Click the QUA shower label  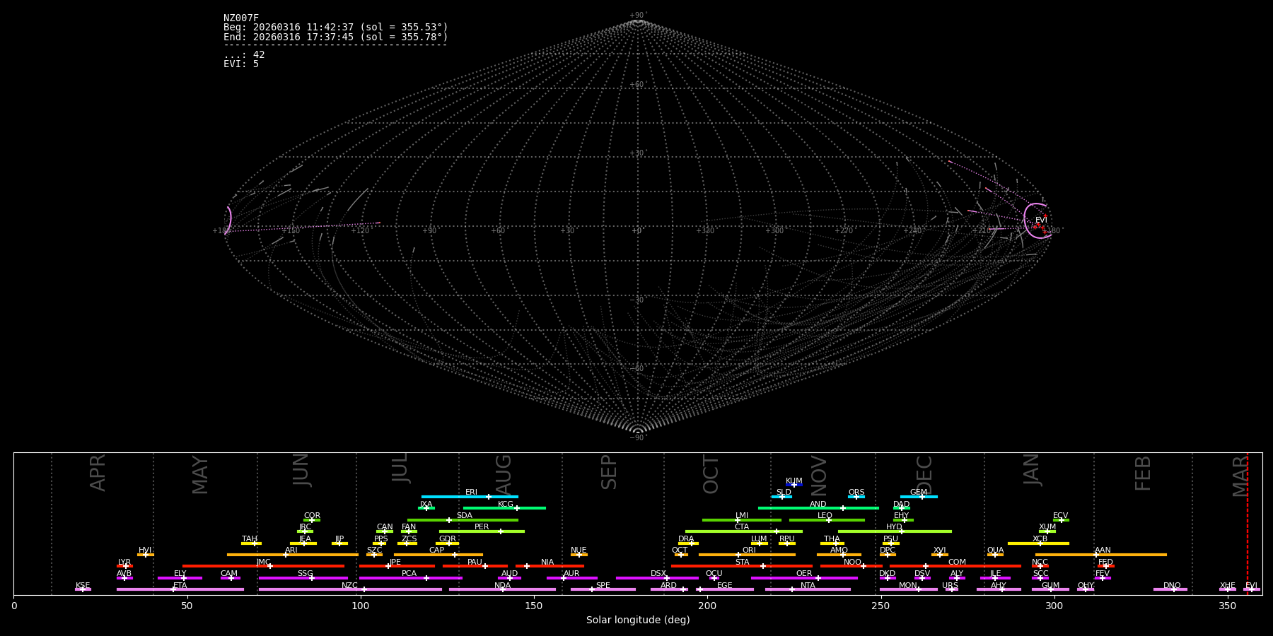click(995, 550)
